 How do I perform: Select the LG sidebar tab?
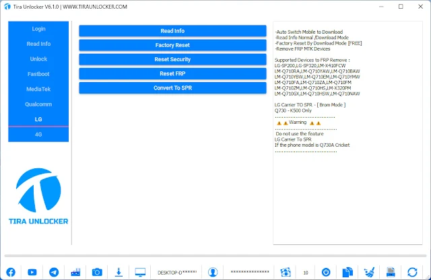coord(38,119)
